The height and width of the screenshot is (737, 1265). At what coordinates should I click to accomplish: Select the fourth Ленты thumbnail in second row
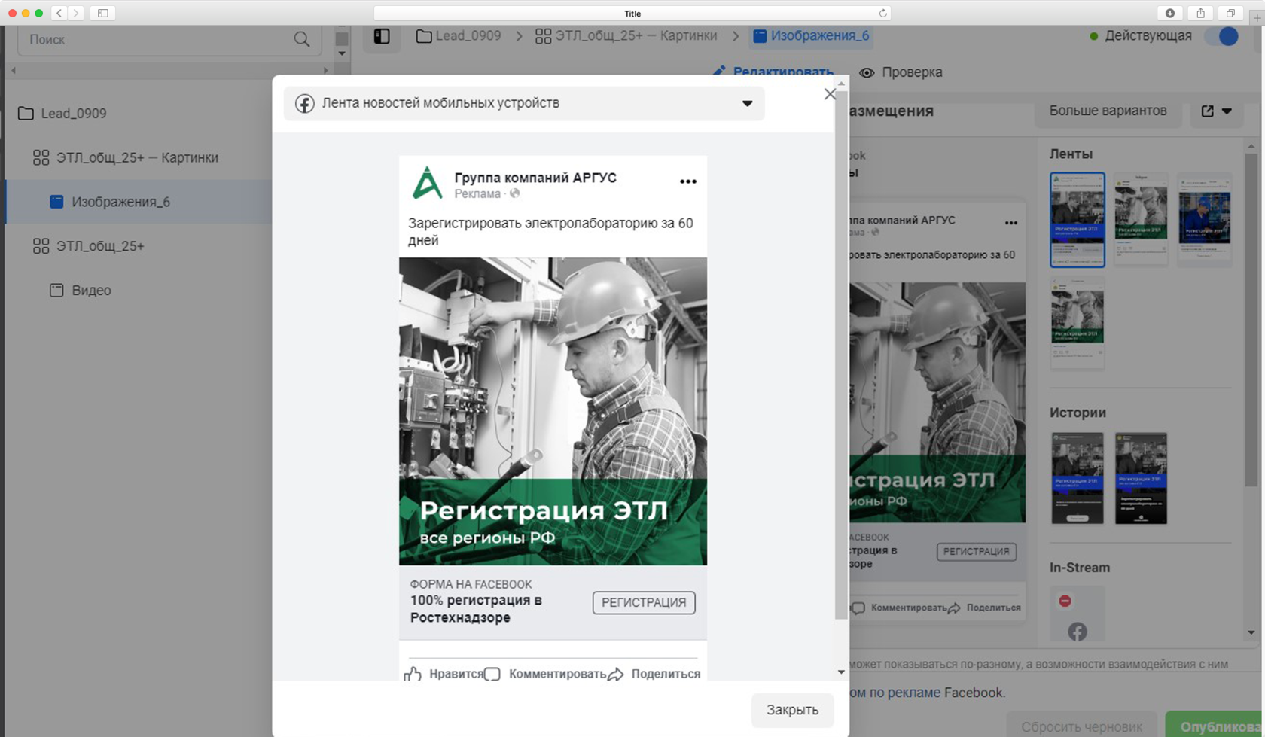[1078, 324]
